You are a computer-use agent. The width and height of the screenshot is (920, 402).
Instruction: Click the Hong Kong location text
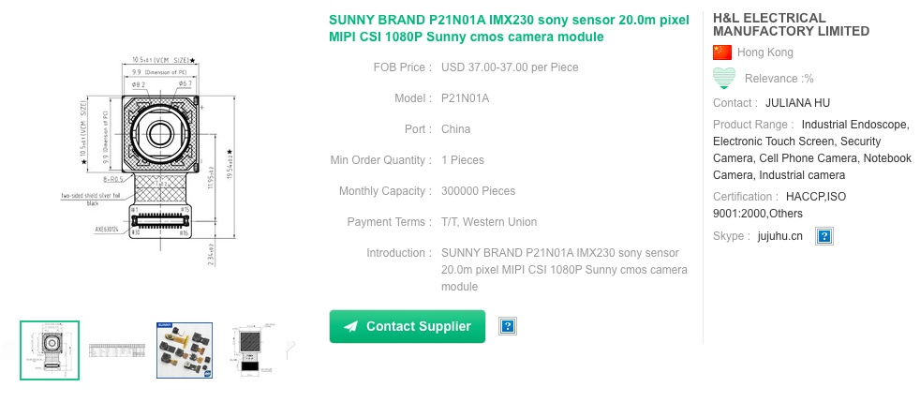765,52
